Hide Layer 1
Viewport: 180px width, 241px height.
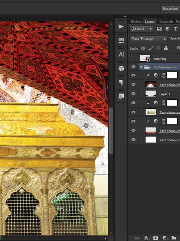[133, 93]
